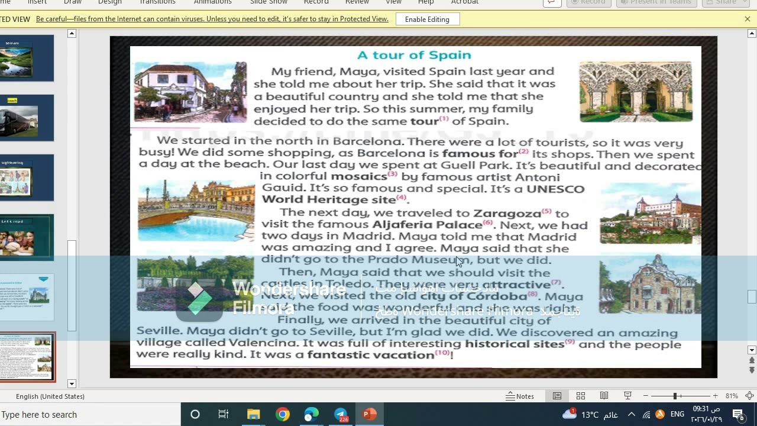Launch Google Chrome from the taskbar

[x=283, y=414]
